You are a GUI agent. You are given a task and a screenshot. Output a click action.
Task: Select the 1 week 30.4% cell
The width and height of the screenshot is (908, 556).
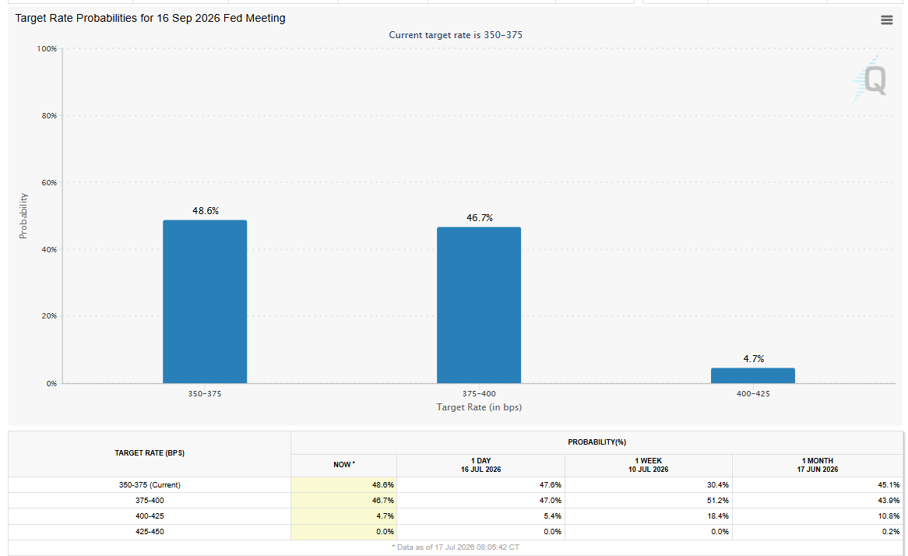[x=648, y=485]
